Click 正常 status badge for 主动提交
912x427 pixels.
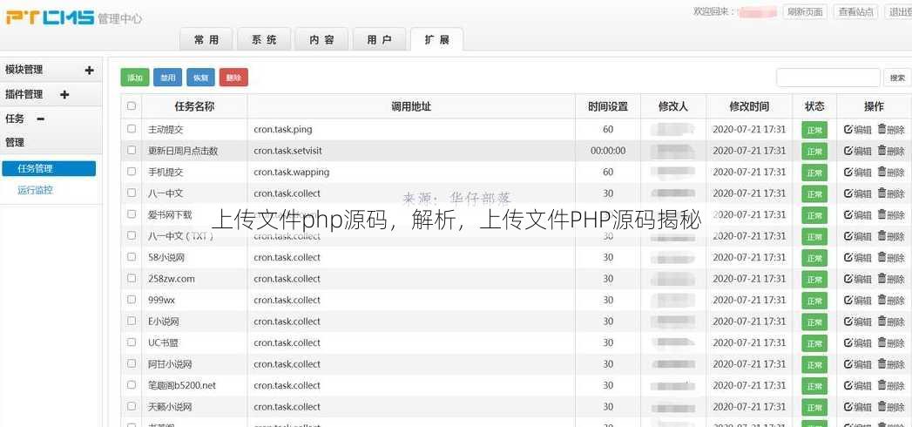(814, 131)
